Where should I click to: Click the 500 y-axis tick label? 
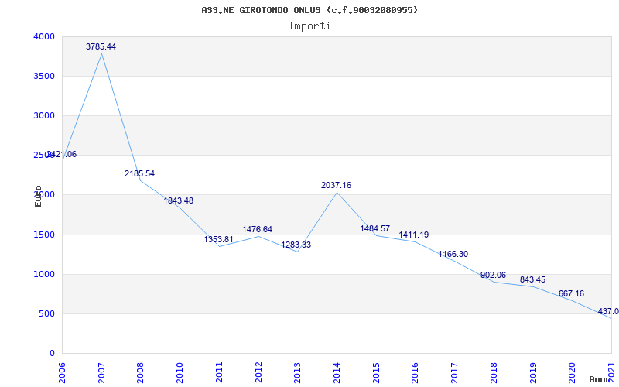[x=46, y=314]
